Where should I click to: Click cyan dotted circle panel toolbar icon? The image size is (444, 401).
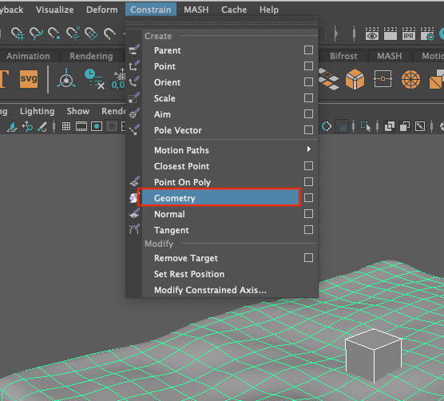(x=327, y=126)
